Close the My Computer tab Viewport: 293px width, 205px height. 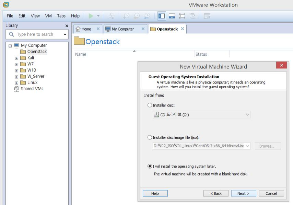(x=143, y=29)
